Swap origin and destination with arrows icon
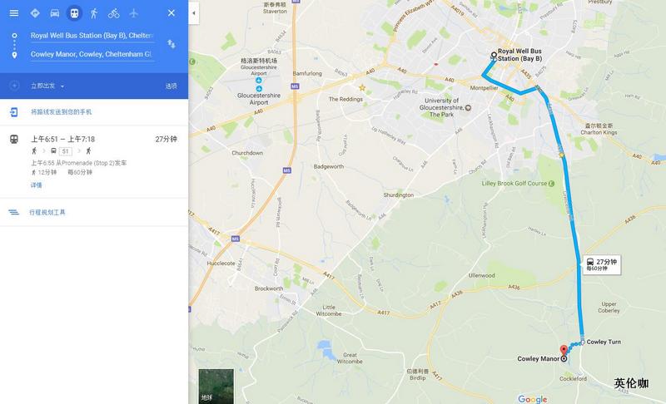The height and width of the screenshot is (404, 666). point(171,44)
